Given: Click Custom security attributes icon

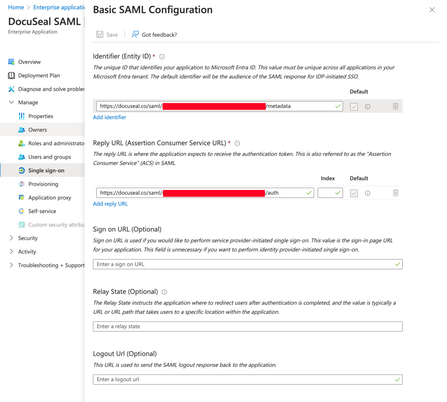Looking at the screenshot, I should pyautogui.click(x=22, y=225).
